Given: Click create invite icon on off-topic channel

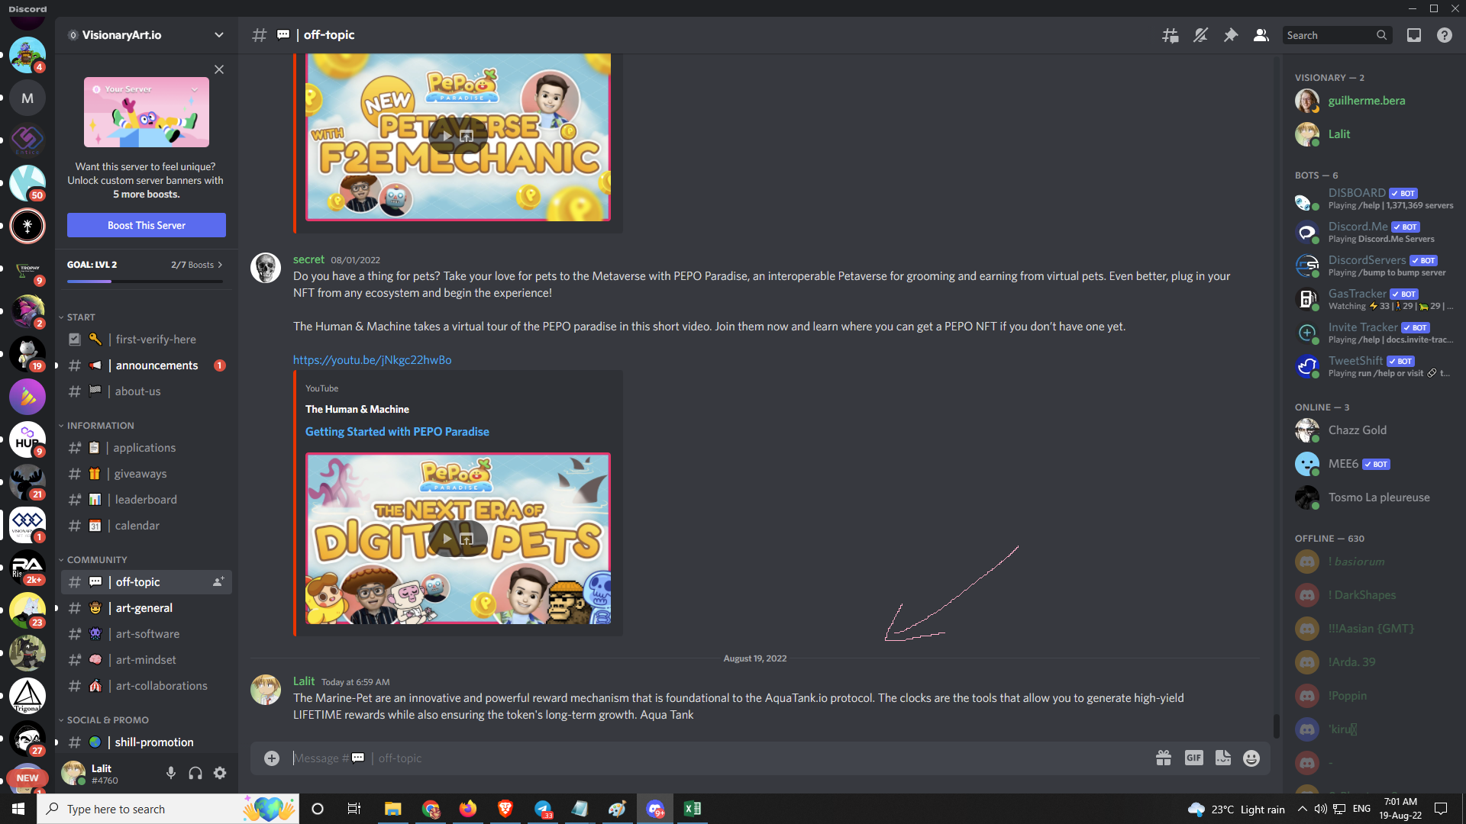Looking at the screenshot, I should pyautogui.click(x=218, y=582).
